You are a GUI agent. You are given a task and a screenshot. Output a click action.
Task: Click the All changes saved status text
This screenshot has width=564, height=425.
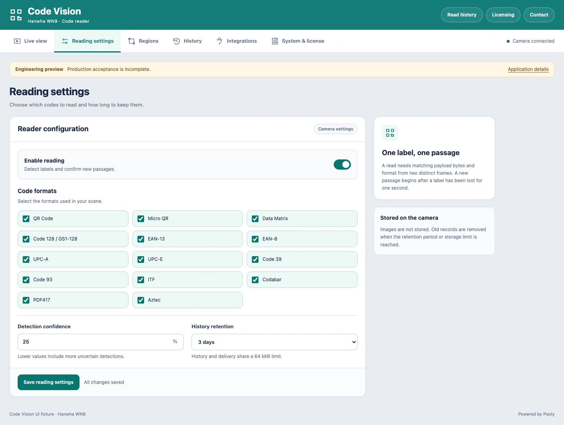[x=104, y=382]
